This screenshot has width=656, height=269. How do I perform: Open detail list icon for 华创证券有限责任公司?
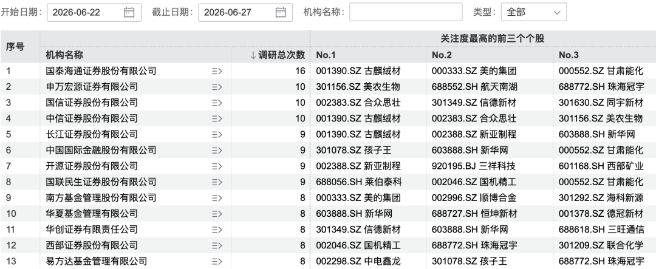coord(217,230)
